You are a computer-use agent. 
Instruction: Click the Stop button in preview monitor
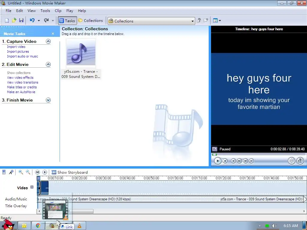[x=225, y=161]
